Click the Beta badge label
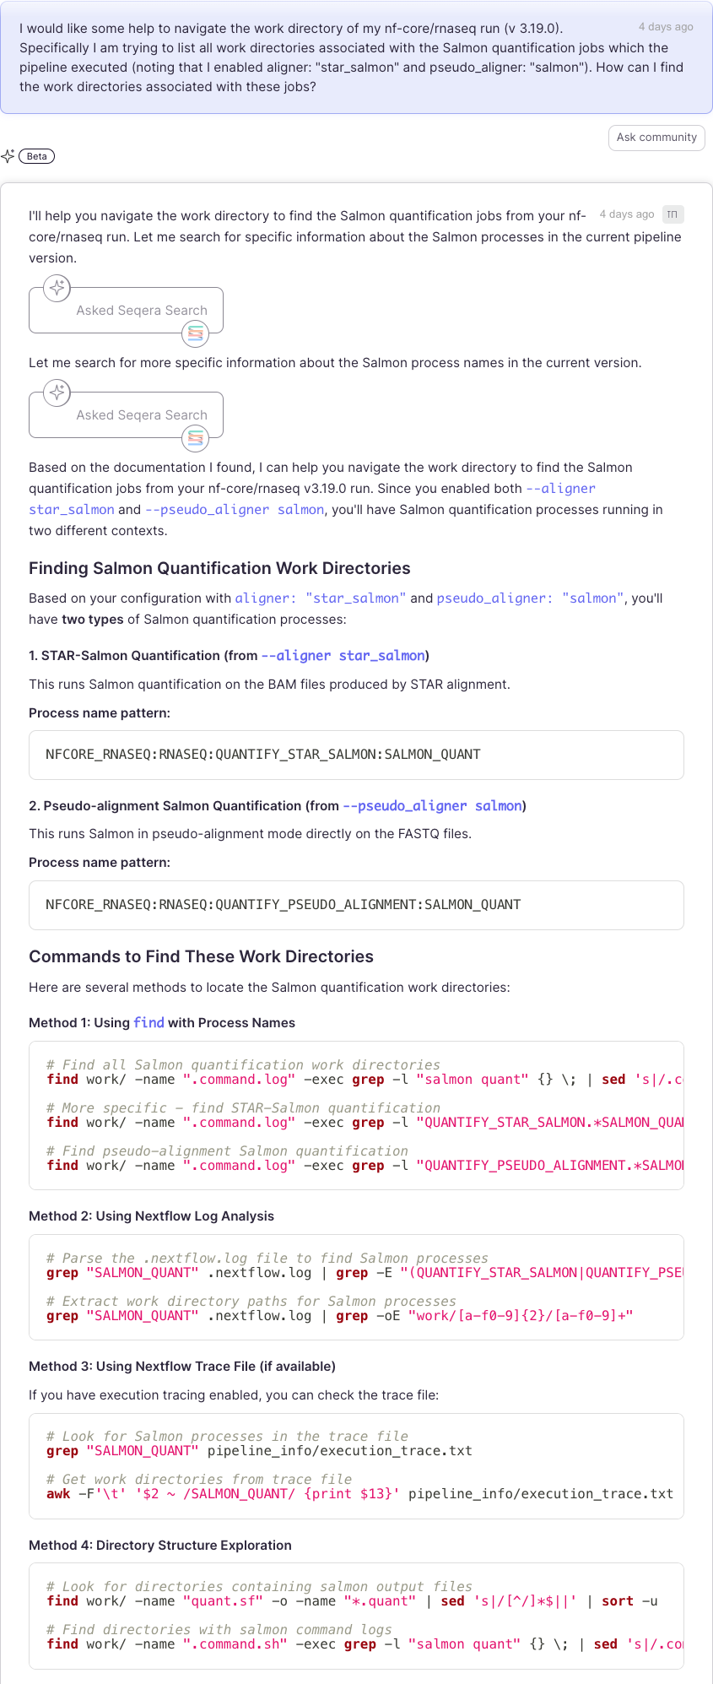 coord(36,156)
